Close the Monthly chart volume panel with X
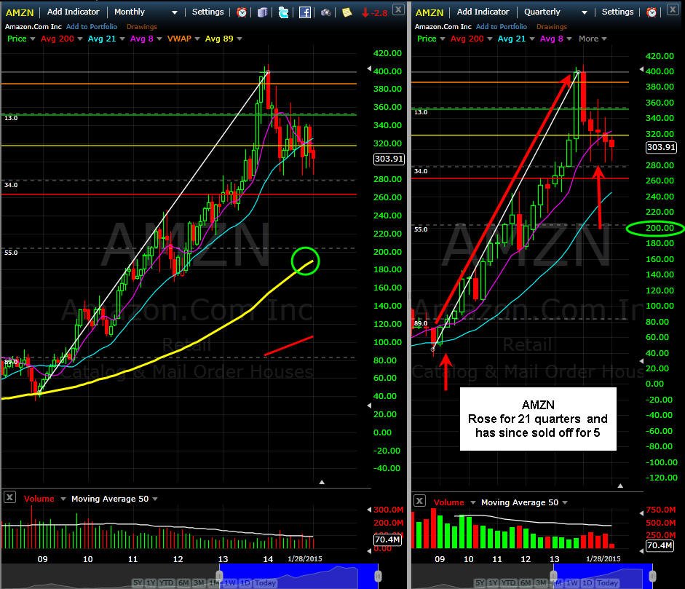The width and height of the screenshot is (685, 589). tap(9, 497)
